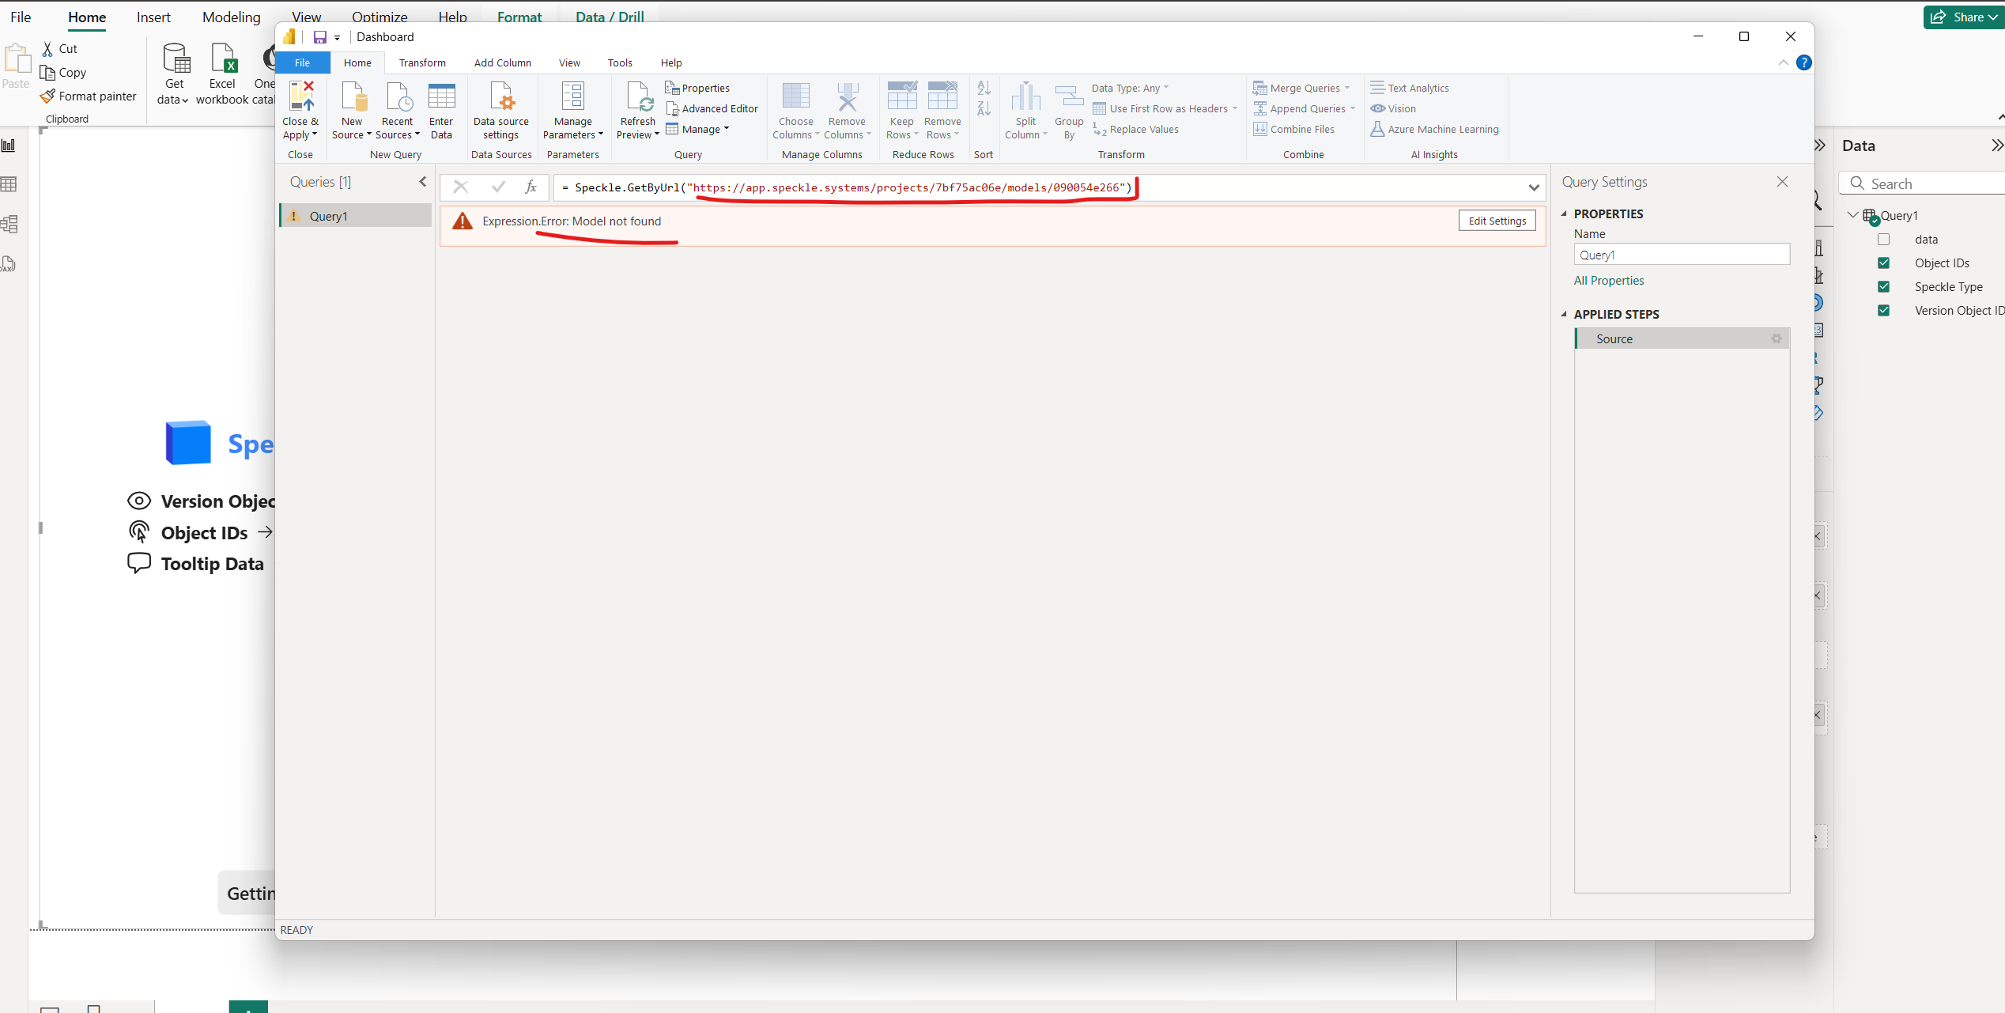Sort ascending with the A-Z icon

coord(984,88)
